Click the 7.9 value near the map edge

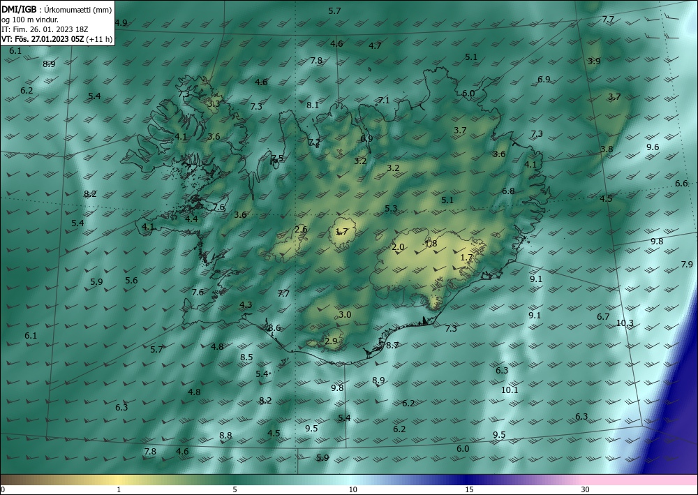tap(687, 264)
